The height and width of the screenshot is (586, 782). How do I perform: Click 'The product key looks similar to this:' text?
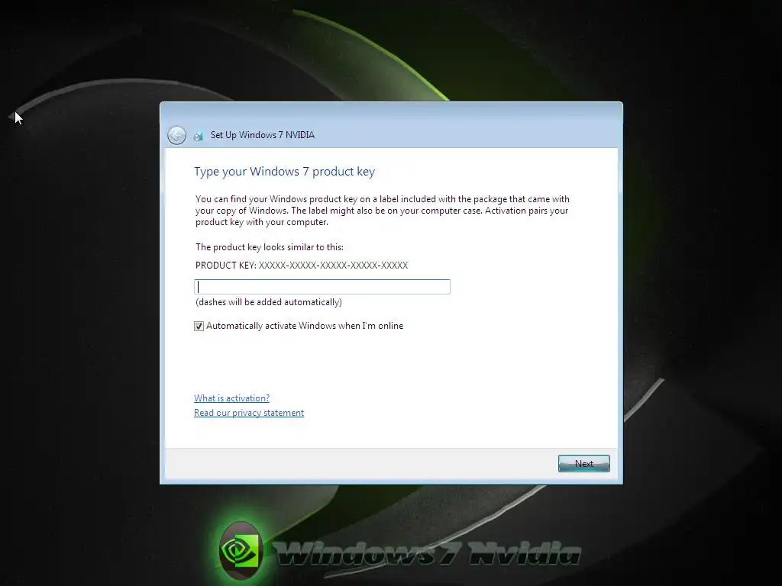270,247
